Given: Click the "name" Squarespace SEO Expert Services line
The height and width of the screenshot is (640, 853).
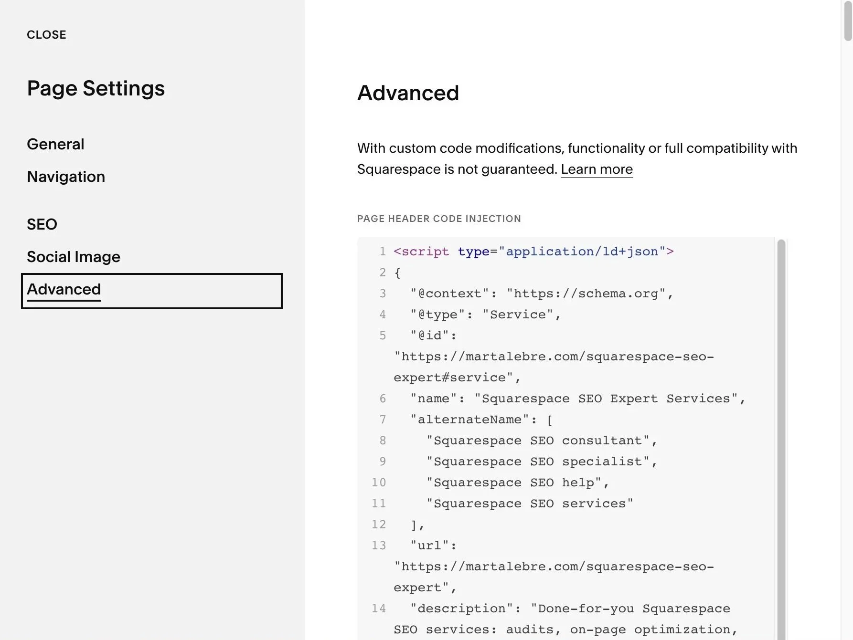Looking at the screenshot, I should [577, 399].
